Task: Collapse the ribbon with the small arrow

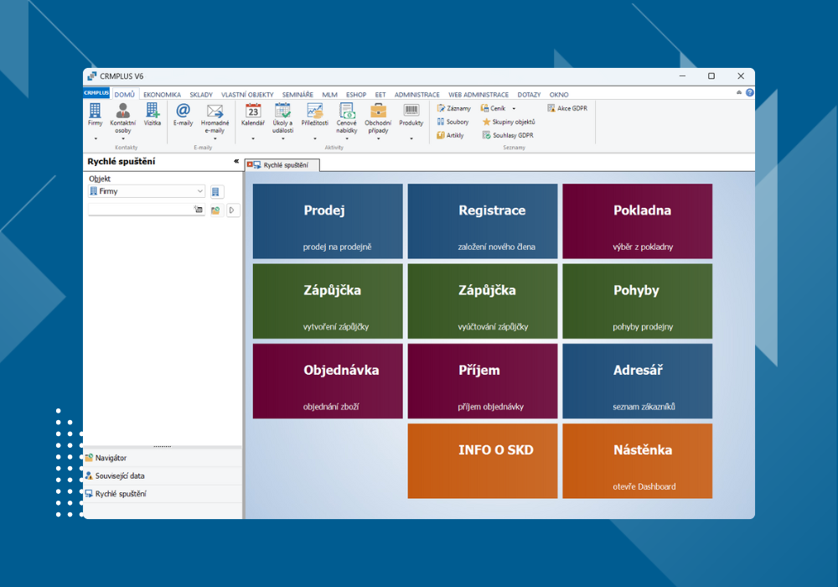Action: click(739, 92)
